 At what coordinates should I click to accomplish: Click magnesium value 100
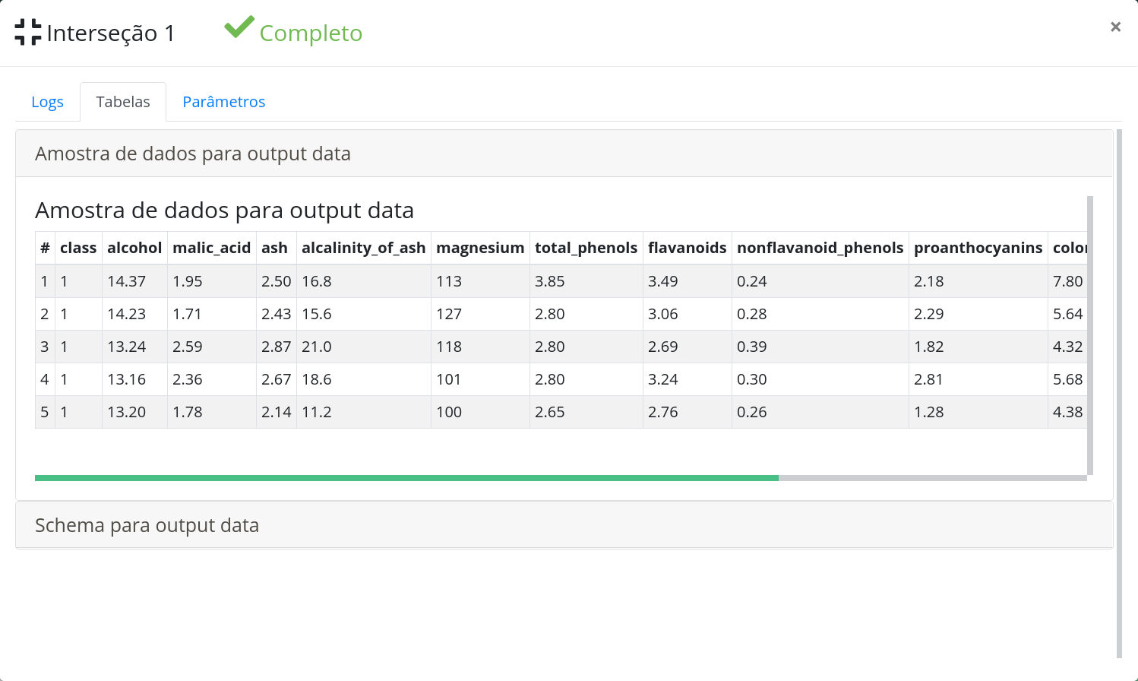pos(449,412)
